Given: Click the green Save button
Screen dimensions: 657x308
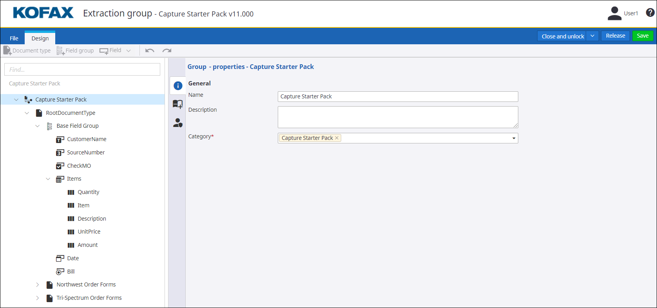Looking at the screenshot, I should pos(643,36).
